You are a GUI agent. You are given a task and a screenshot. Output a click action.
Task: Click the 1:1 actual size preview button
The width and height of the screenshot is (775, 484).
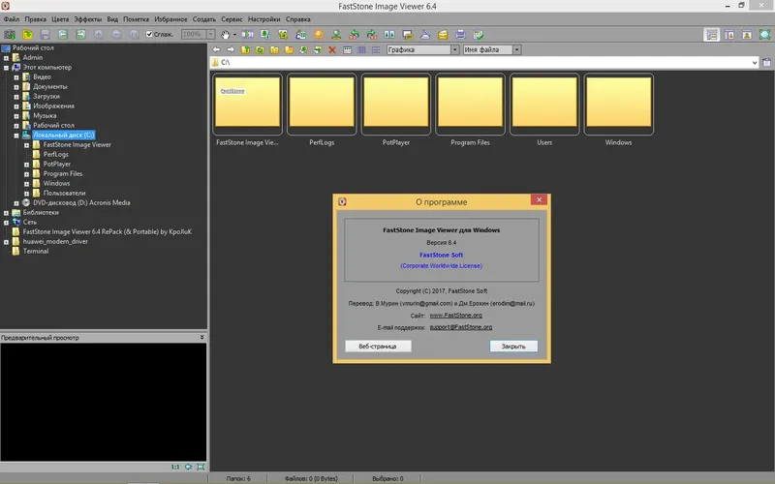175,467
